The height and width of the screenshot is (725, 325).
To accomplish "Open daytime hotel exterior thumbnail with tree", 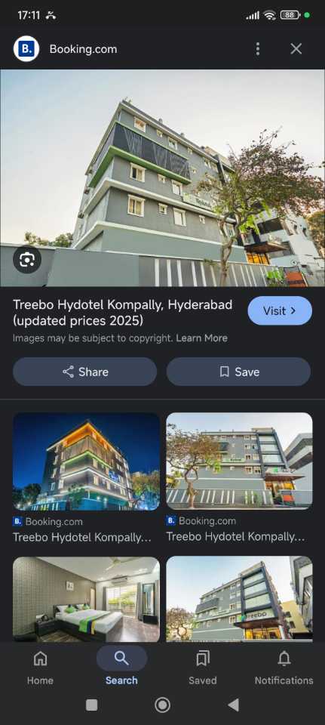I will [239, 461].
